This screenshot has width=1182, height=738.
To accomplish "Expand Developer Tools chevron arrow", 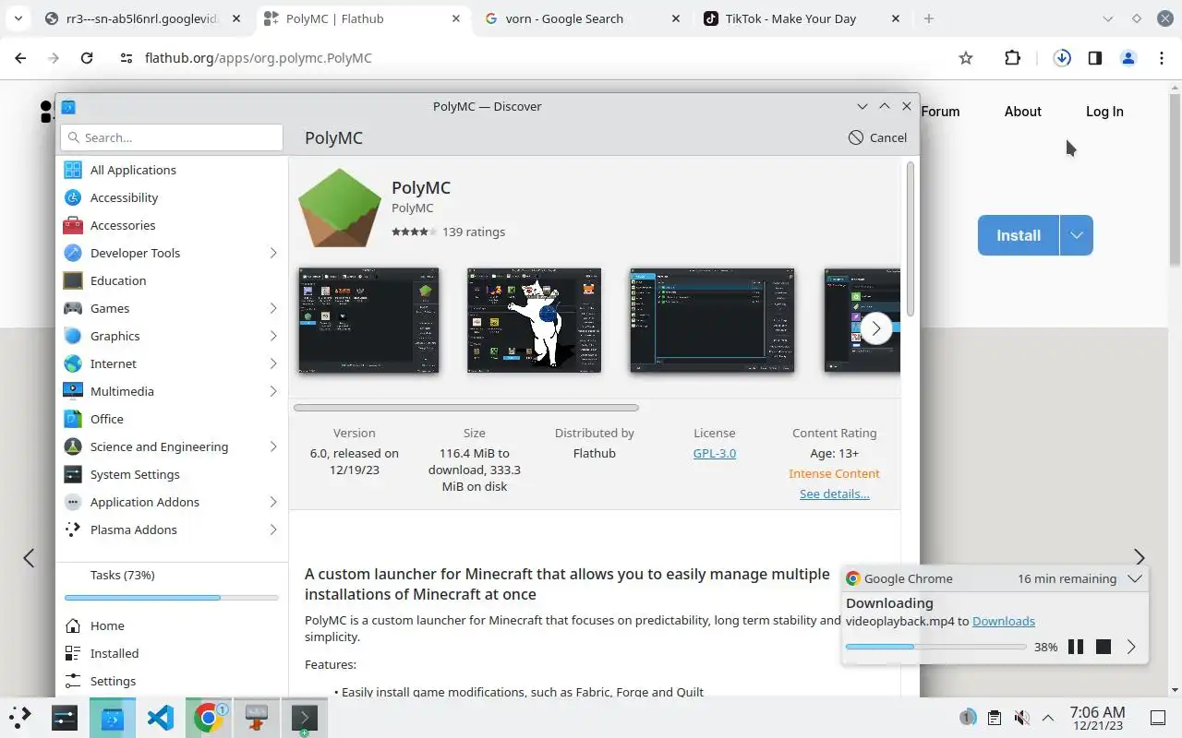I will [x=273, y=253].
